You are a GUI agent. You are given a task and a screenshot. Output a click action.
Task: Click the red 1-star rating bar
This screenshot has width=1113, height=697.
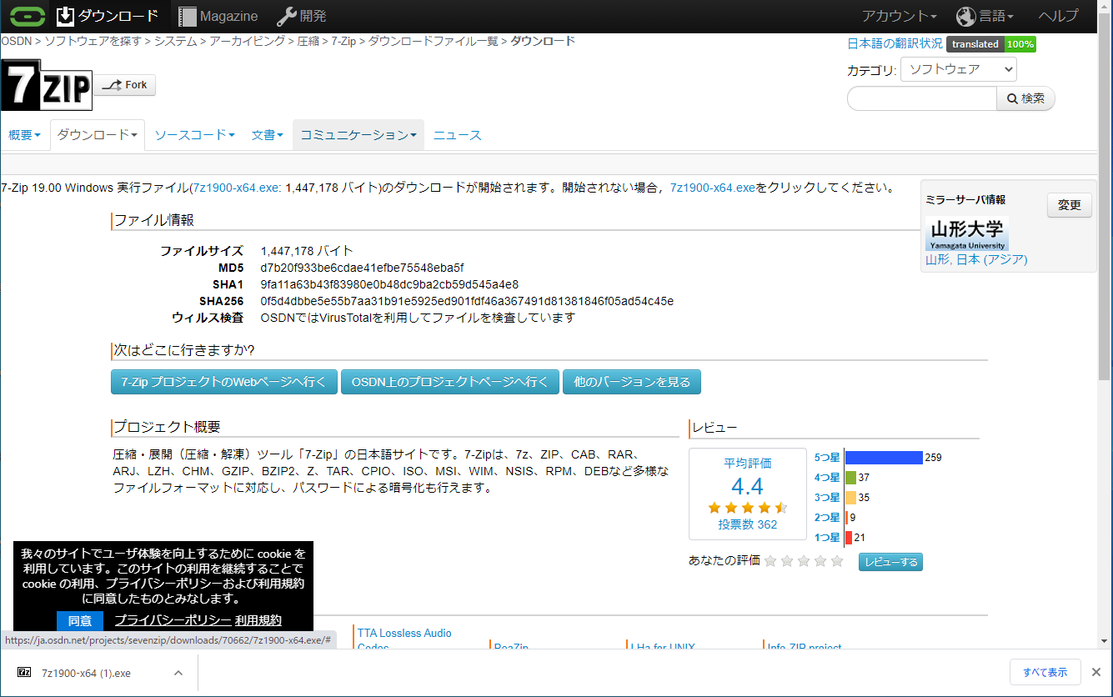(849, 538)
